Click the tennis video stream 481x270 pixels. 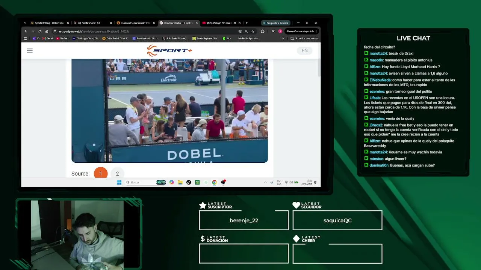pyautogui.click(x=169, y=111)
